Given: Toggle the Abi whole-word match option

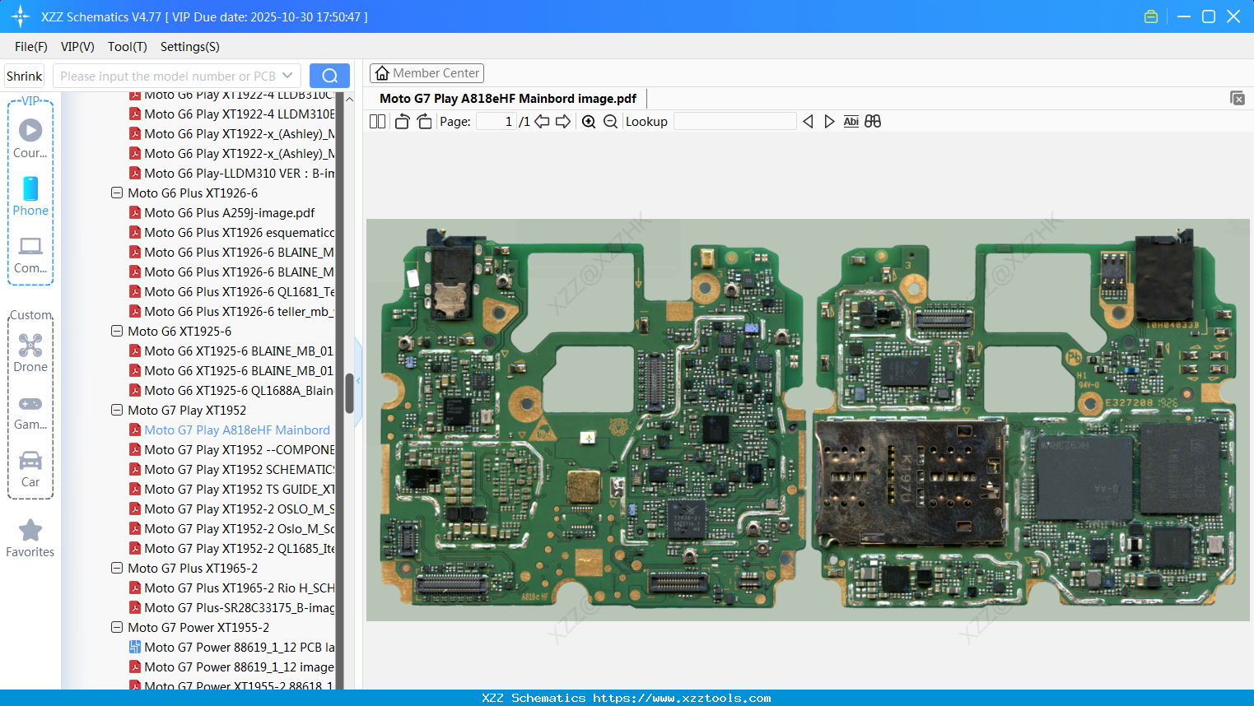Looking at the screenshot, I should [851, 121].
